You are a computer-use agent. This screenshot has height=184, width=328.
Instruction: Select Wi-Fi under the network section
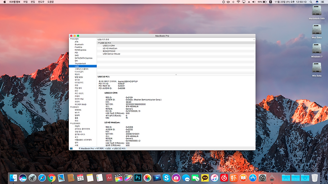[x=77, y=112]
